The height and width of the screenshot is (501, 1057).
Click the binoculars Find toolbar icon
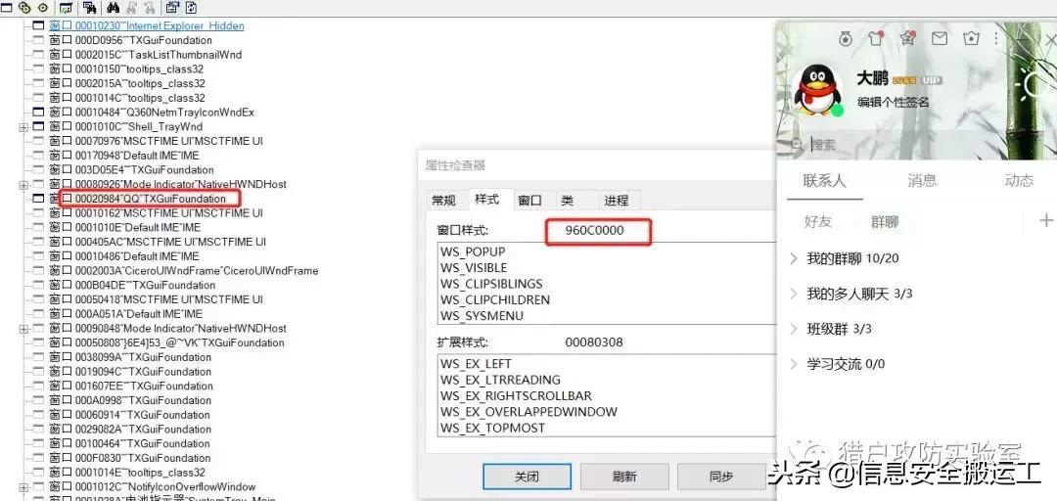point(113,8)
